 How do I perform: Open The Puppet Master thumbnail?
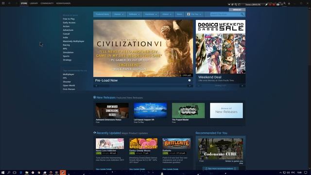[x=188, y=110]
